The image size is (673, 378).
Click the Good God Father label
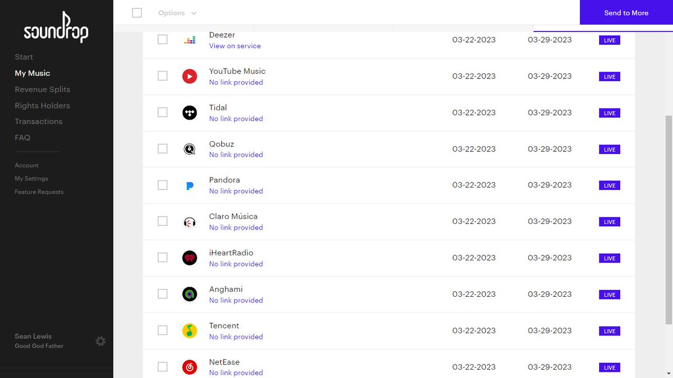(x=39, y=346)
